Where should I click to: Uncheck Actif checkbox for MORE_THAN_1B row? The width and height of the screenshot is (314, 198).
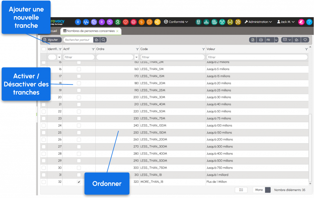79,182
